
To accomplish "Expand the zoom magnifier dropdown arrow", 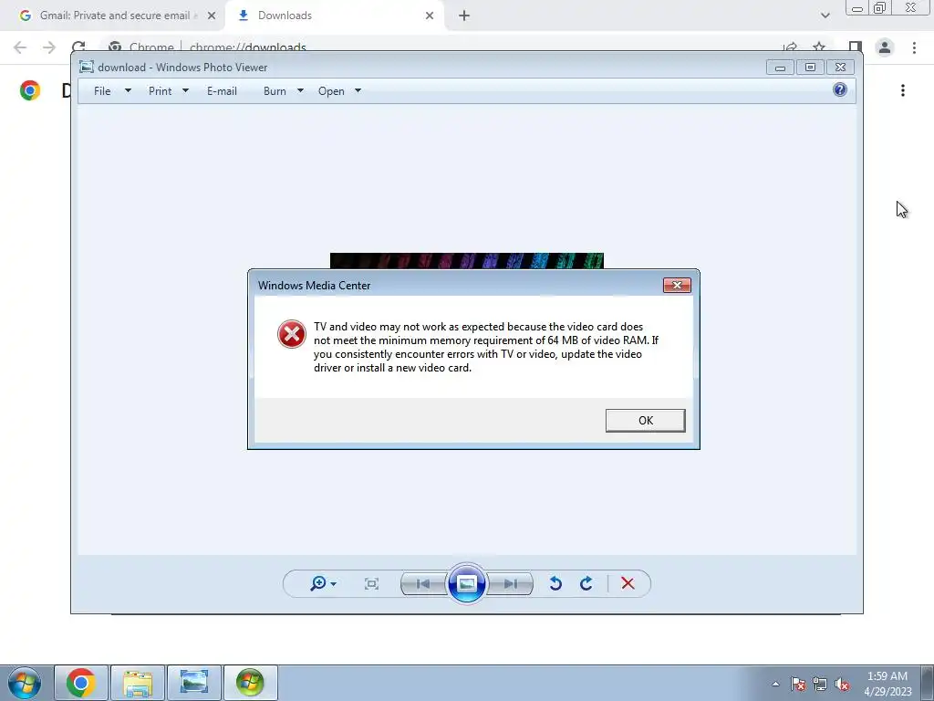I will coord(334,583).
